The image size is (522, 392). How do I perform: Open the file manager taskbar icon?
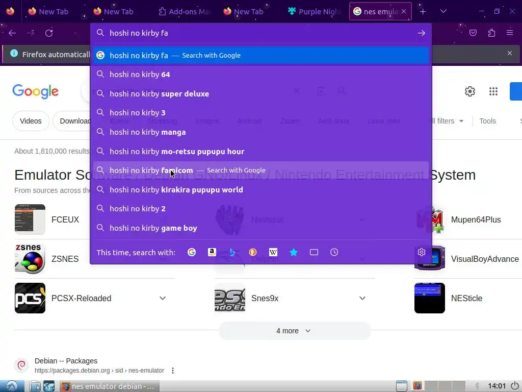coord(35,386)
